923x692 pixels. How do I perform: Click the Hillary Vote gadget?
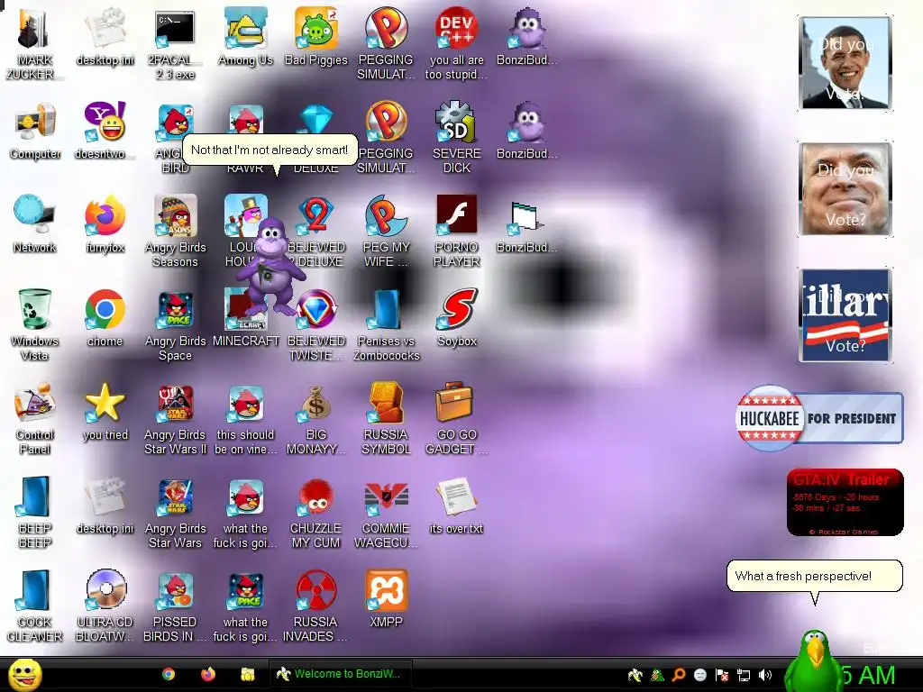[x=845, y=314]
